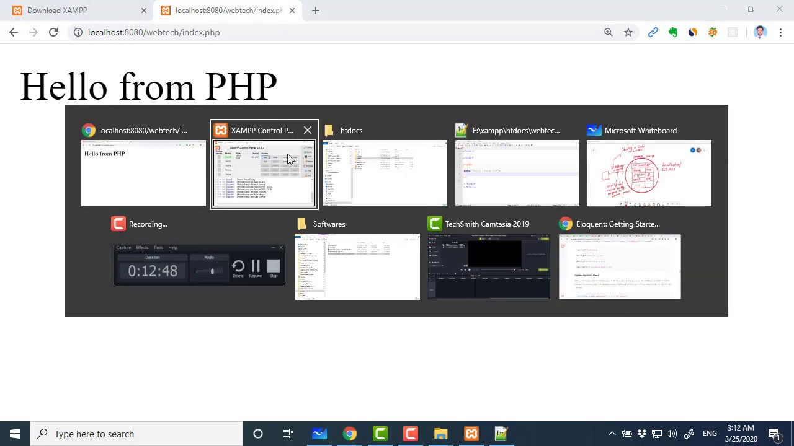
Task: Bookmark this page with the star icon
Action: (628, 32)
